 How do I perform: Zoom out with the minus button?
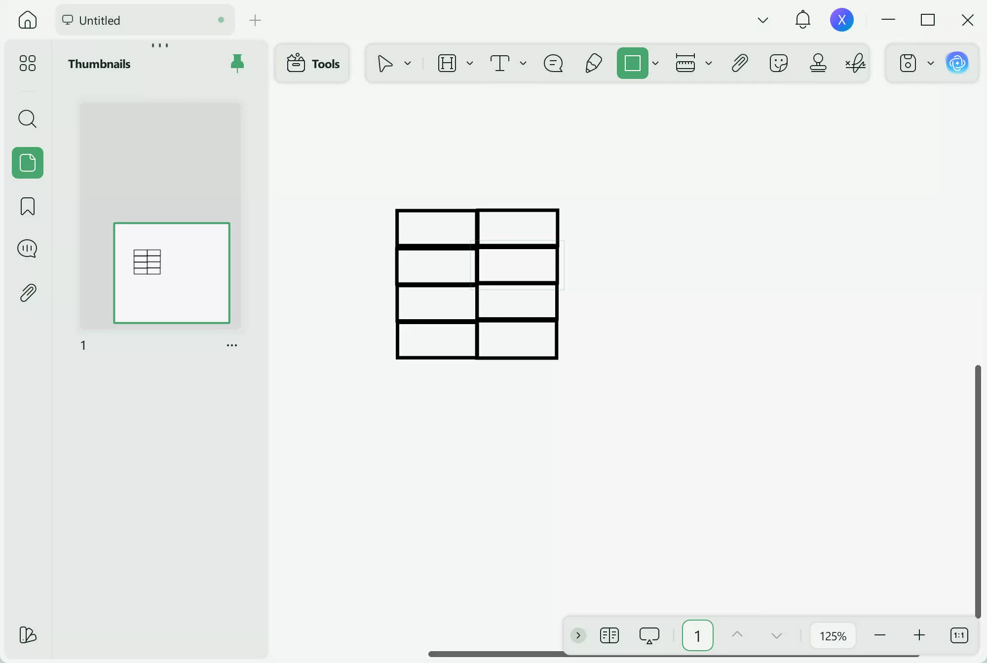(x=880, y=635)
